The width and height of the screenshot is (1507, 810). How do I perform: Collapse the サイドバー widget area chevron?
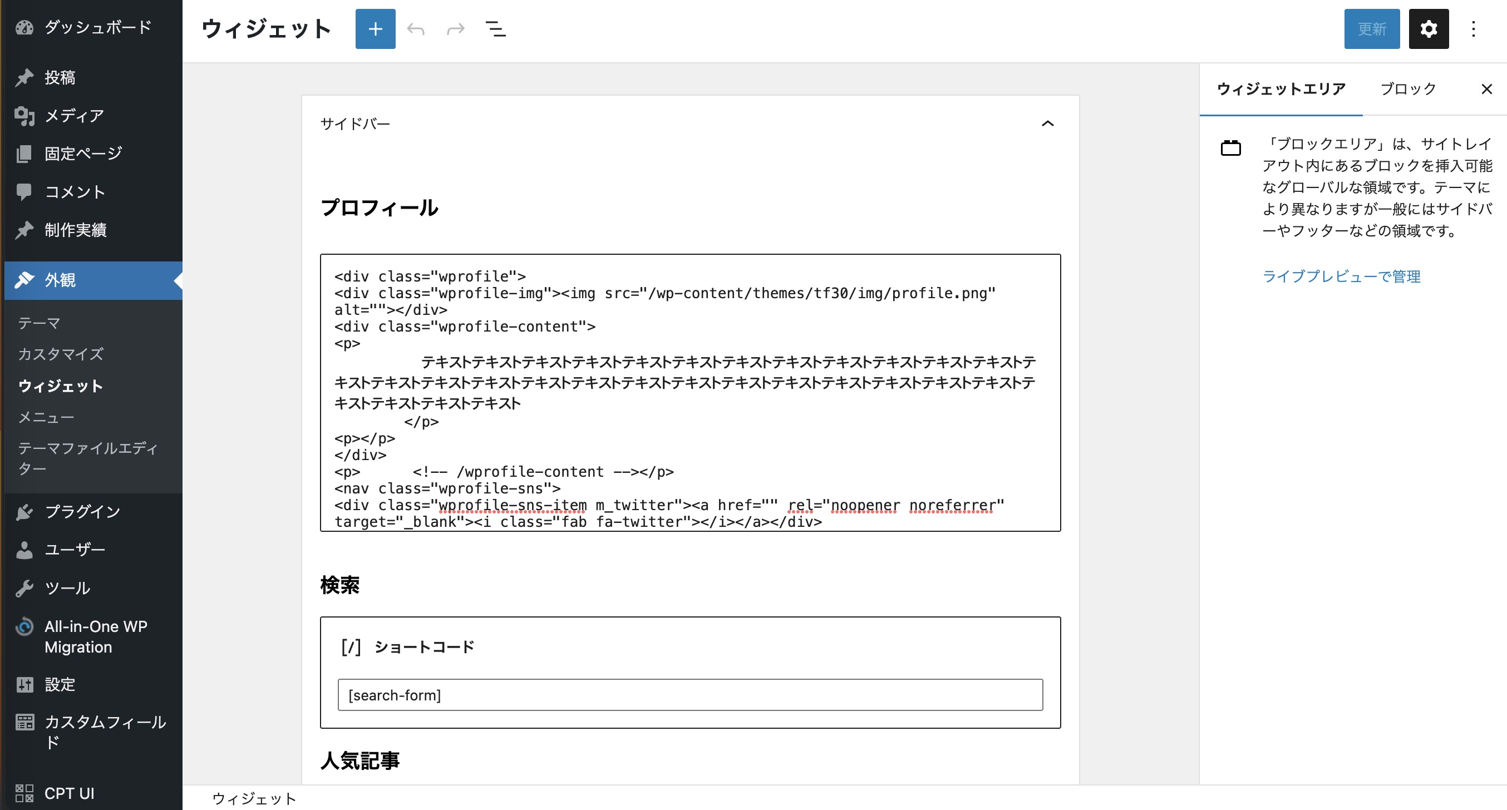pos(1047,124)
